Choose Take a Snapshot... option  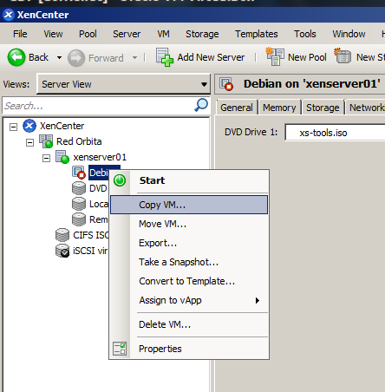[x=189, y=262]
